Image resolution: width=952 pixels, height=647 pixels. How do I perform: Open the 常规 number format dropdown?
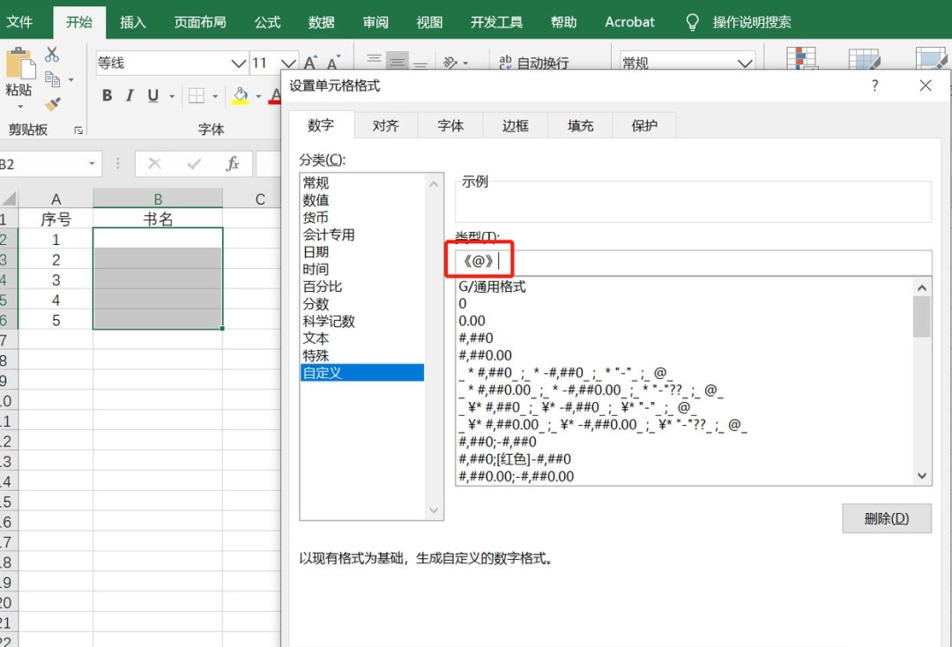tap(745, 63)
